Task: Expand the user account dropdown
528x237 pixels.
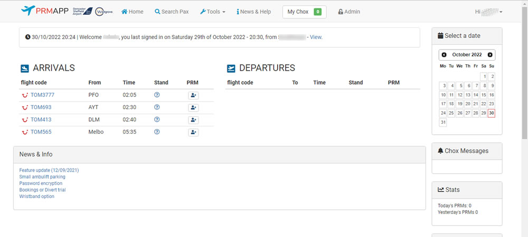Action: click(488, 12)
